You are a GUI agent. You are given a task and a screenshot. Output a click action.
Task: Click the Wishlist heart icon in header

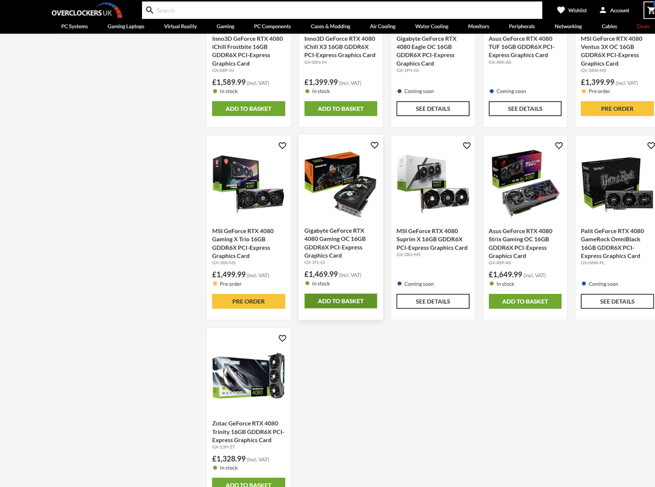coord(561,10)
